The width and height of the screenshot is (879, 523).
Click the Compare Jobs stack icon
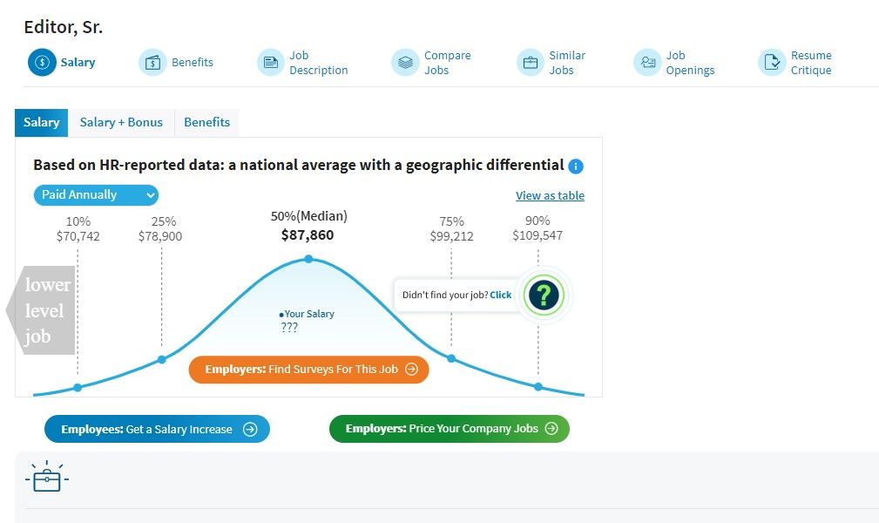(405, 63)
